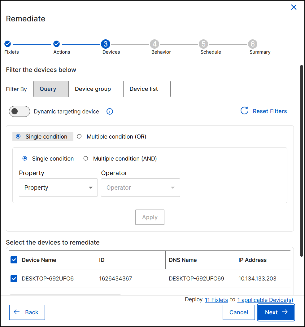
Task: Select Multiple condition (AND) radio button
Action: click(x=86, y=158)
